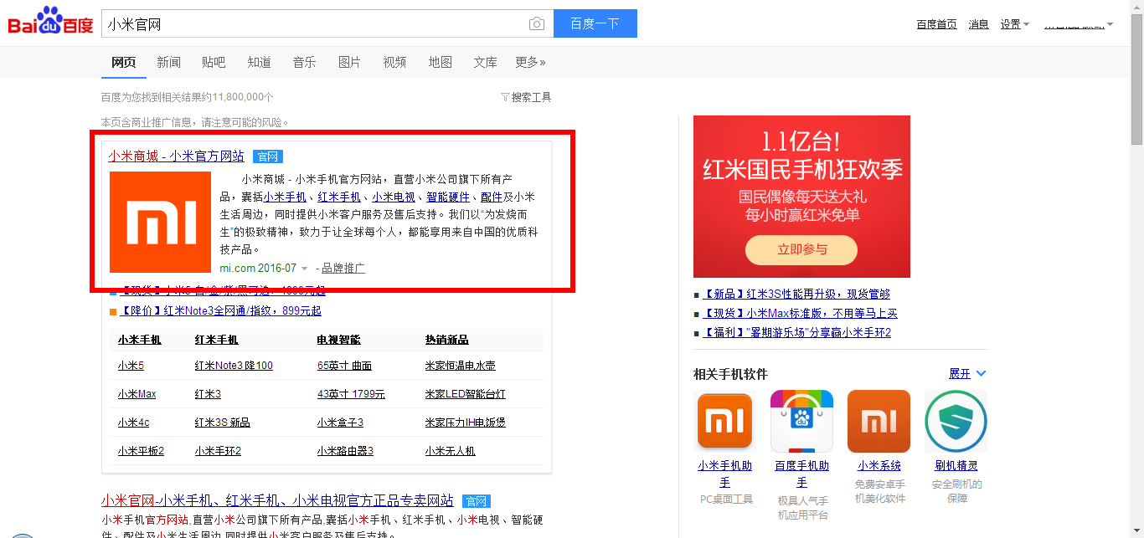Screen dimensions: 1144x538
Task: Click the 品牌推广 link
Action: [343, 269]
